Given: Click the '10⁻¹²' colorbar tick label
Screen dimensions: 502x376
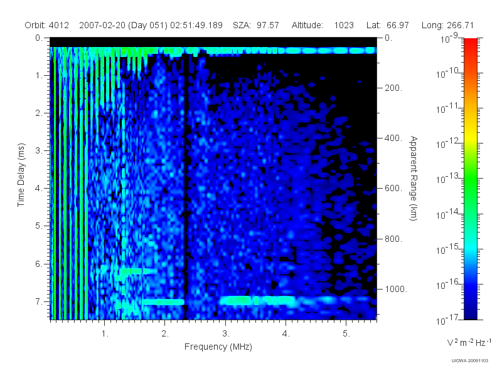Looking at the screenshot, I should click(447, 144).
